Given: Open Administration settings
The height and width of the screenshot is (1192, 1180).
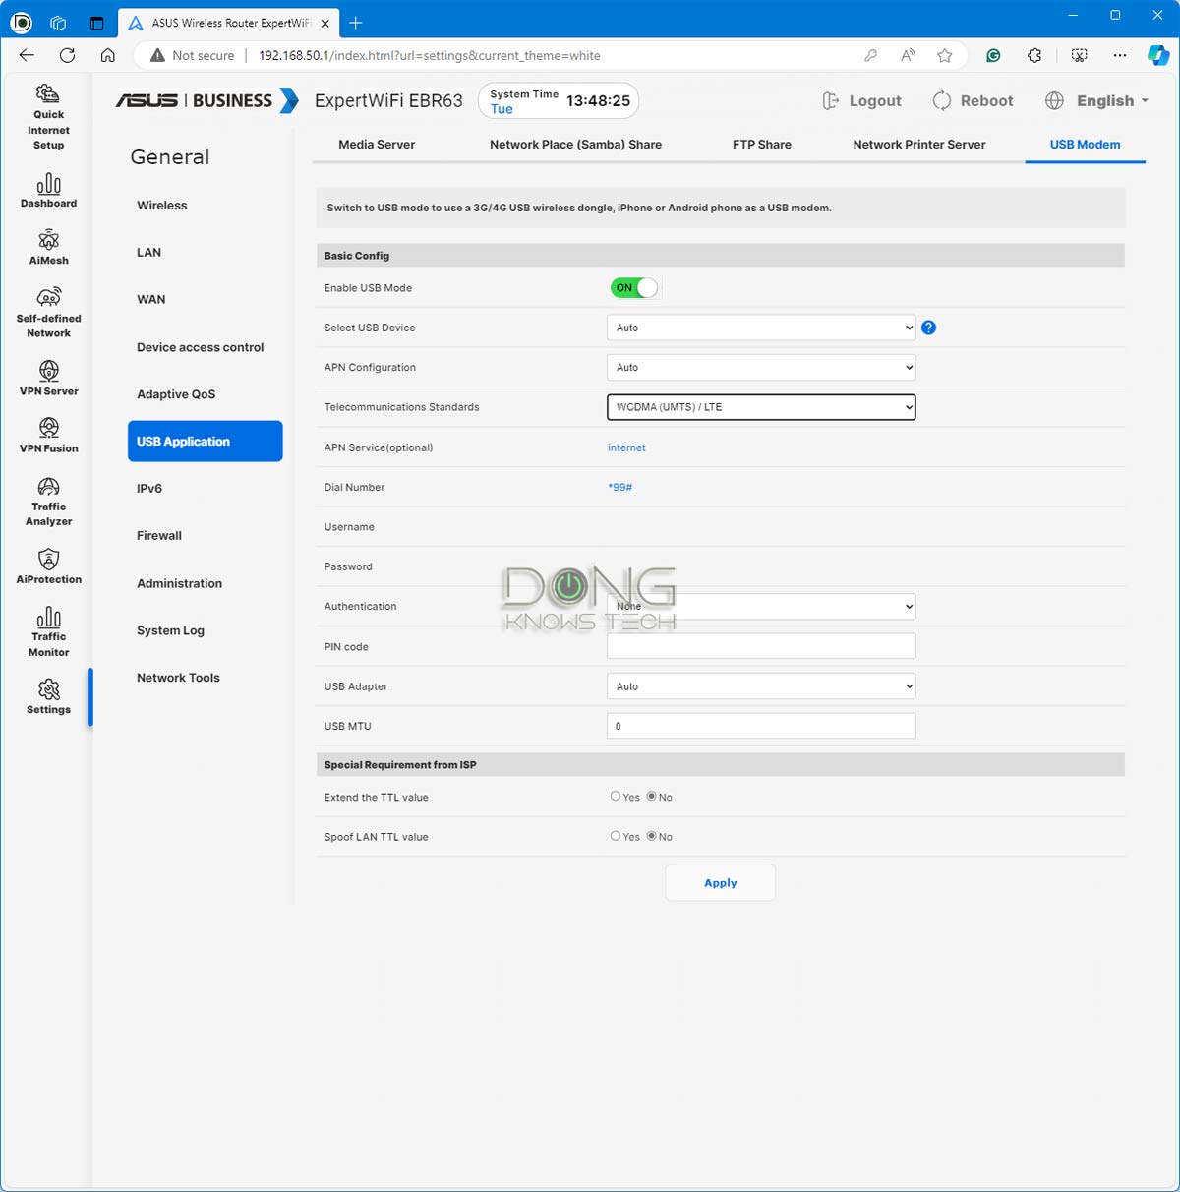Looking at the screenshot, I should coord(179,583).
